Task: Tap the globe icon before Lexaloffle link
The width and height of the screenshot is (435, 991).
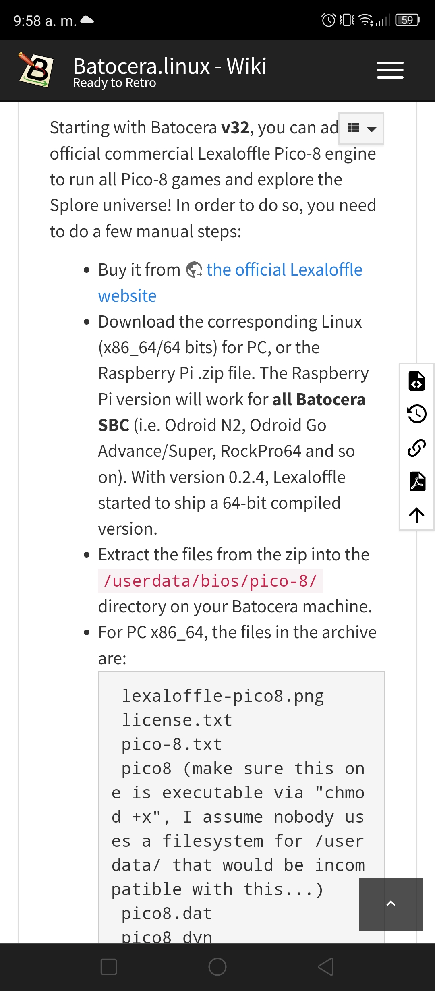Action: [x=194, y=270]
